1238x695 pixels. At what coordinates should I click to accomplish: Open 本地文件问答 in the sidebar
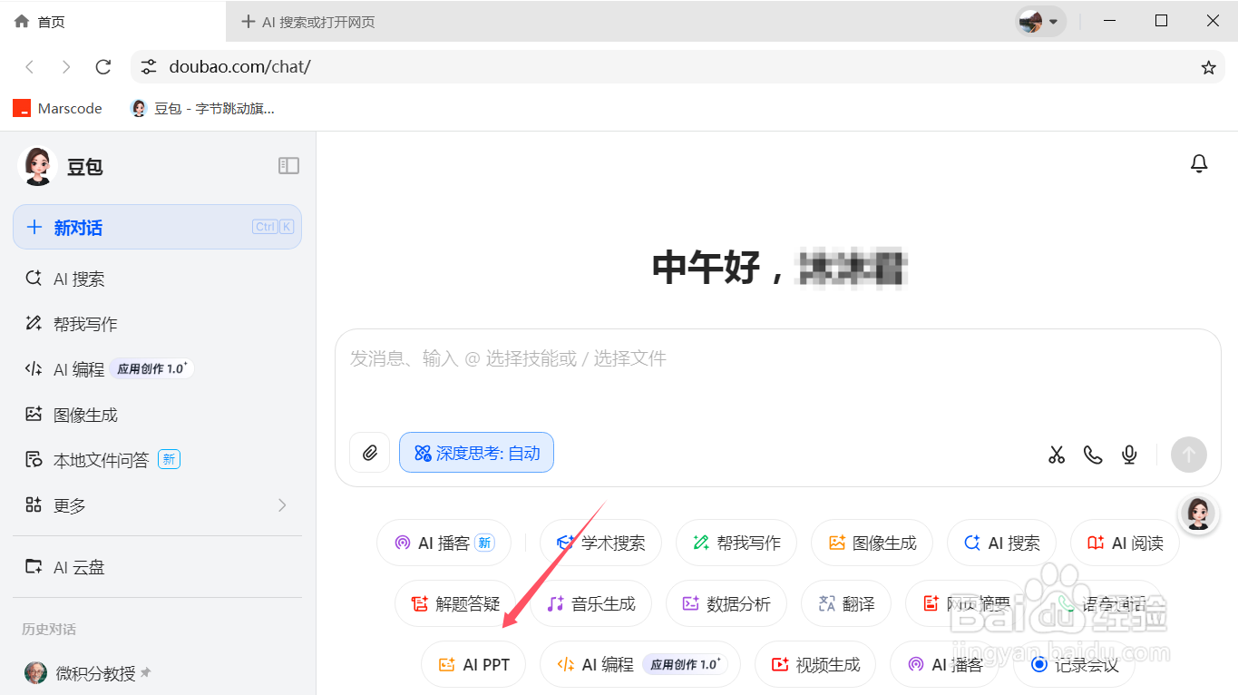tap(157, 460)
